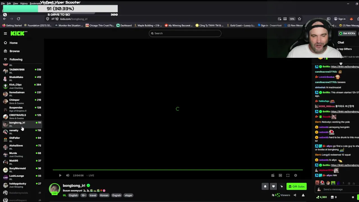Type in Send a message chat field
359x202 pixels.
click(337, 189)
